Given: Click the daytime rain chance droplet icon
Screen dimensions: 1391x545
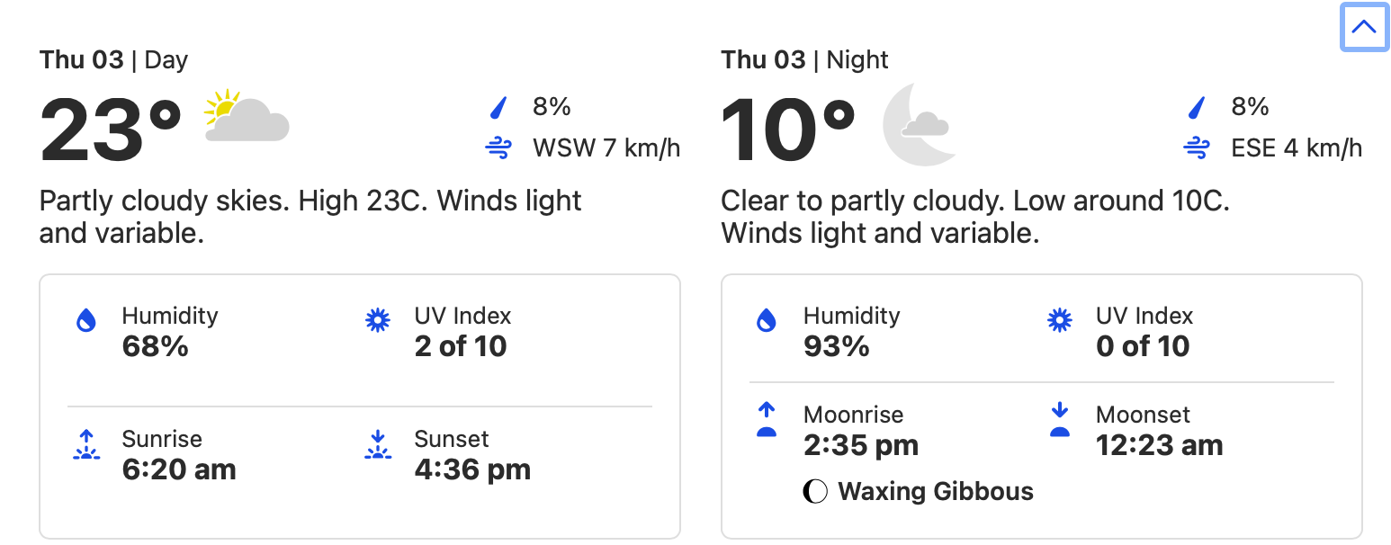Looking at the screenshot, I should click(x=498, y=109).
